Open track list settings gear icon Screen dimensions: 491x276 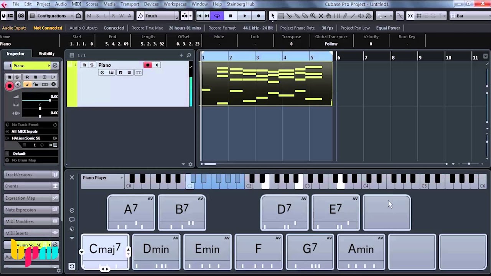pyautogui.click(x=190, y=164)
